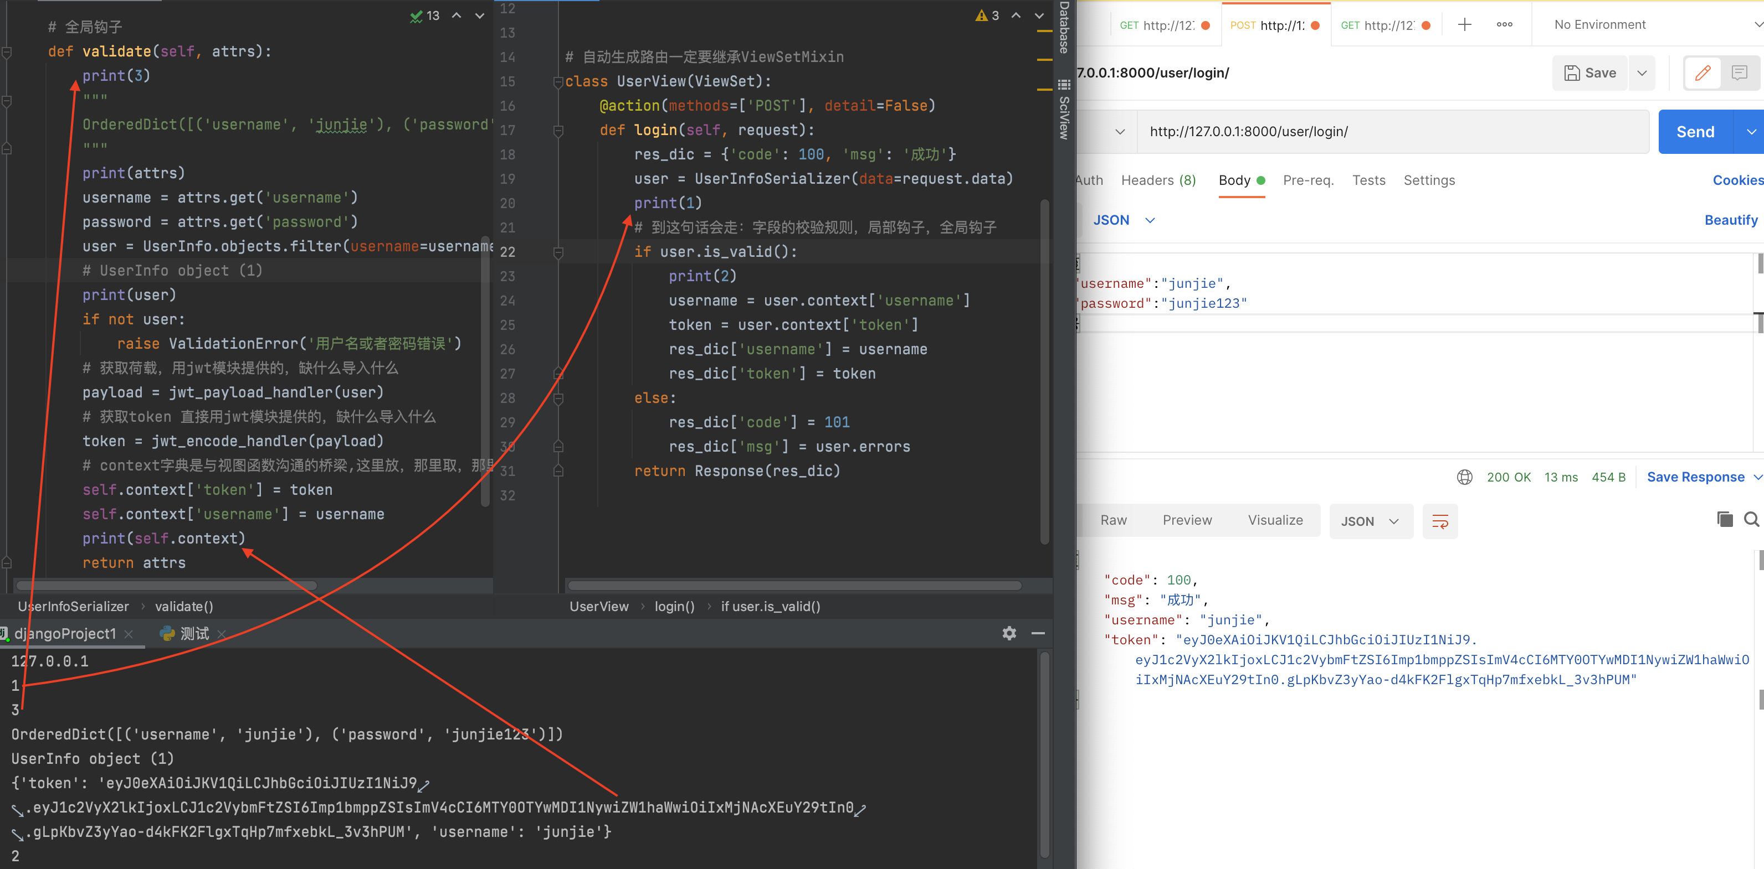Send the POST request
This screenshot has height=869, width=1764.
point(1695,132)
